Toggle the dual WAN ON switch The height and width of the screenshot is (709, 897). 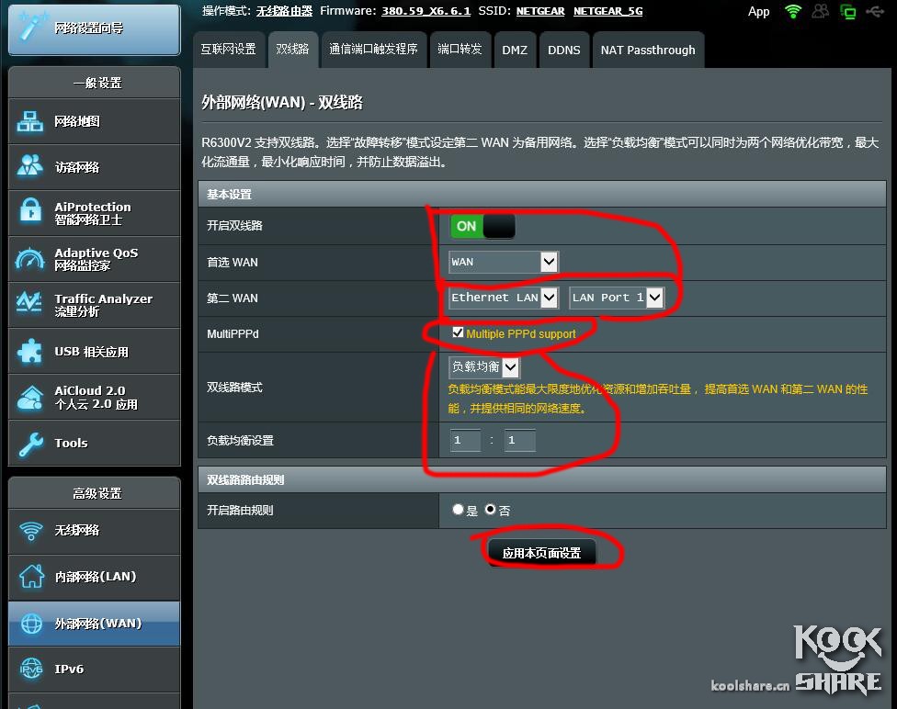pos(483,226)
